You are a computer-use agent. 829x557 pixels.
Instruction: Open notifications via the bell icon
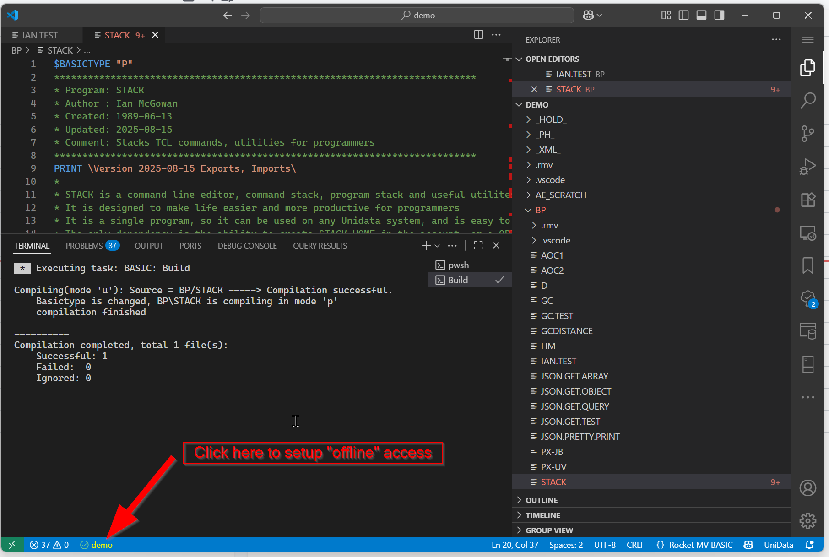809,545
